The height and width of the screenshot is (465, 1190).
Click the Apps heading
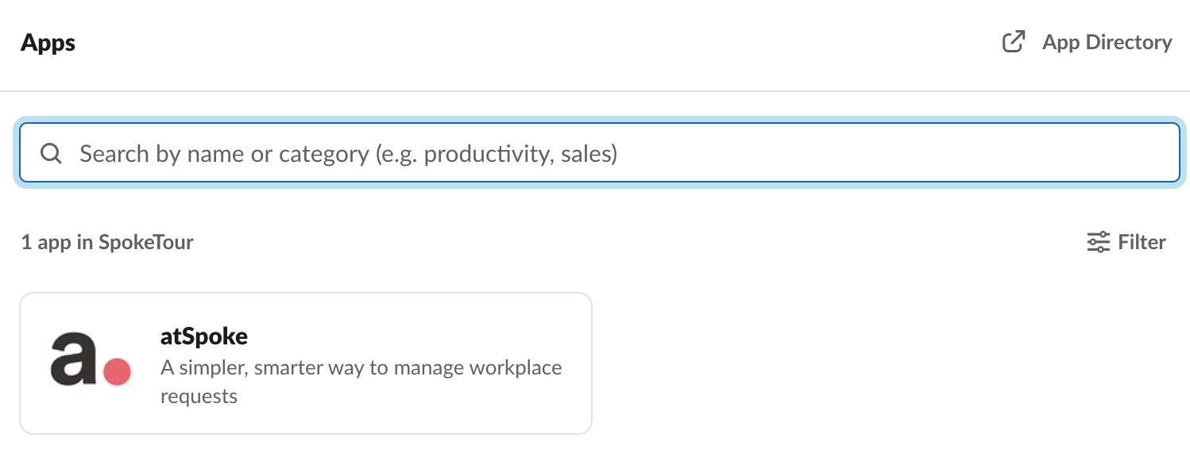pyautogui.click(x=48, y=42)
